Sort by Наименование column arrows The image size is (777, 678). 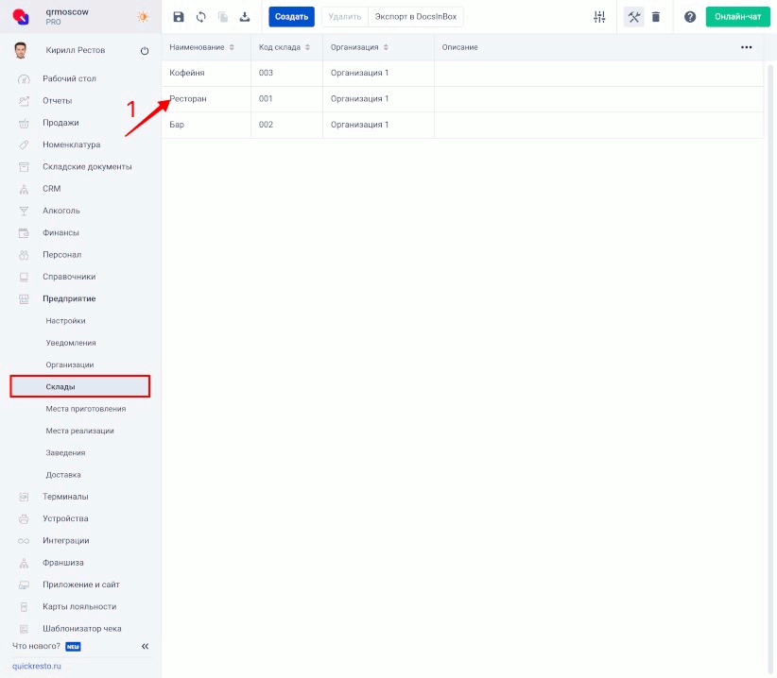coord(232,47)
